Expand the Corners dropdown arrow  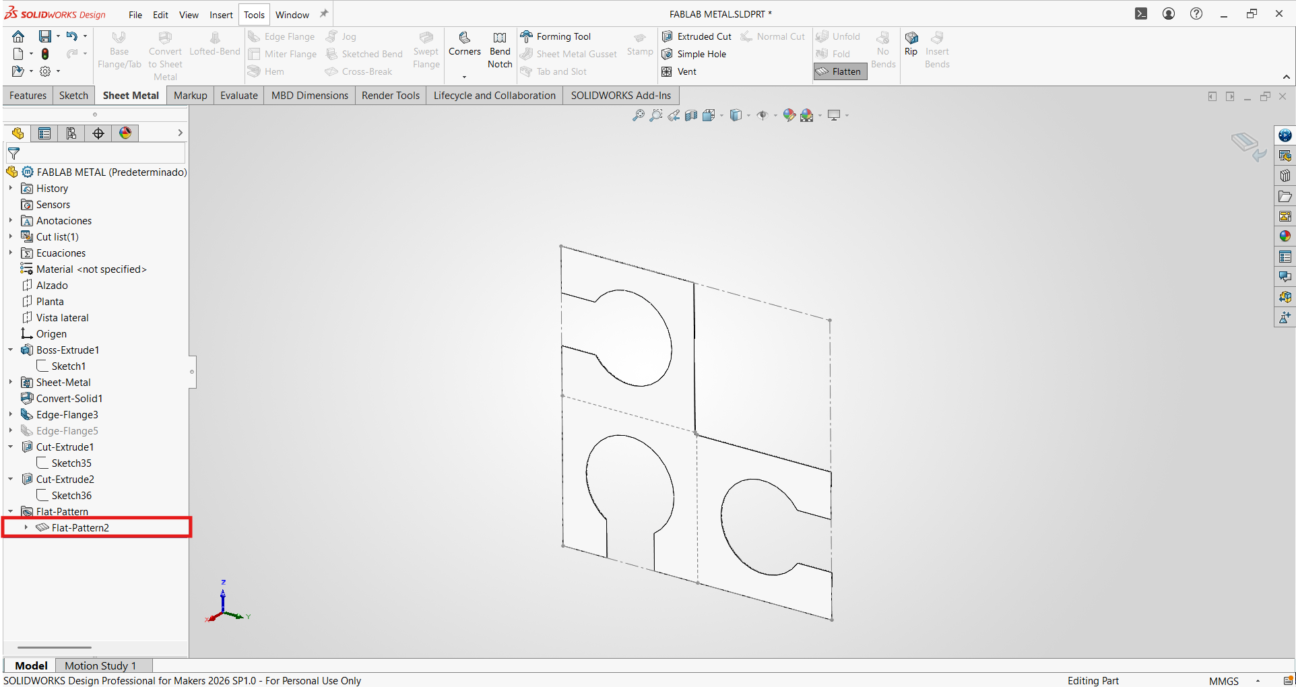pyautogui.click(x=465, y=77)
